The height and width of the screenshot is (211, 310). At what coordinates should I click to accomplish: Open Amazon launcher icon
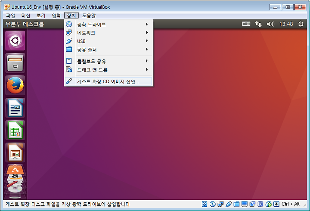pyautogui.click(x=15, y=177)
